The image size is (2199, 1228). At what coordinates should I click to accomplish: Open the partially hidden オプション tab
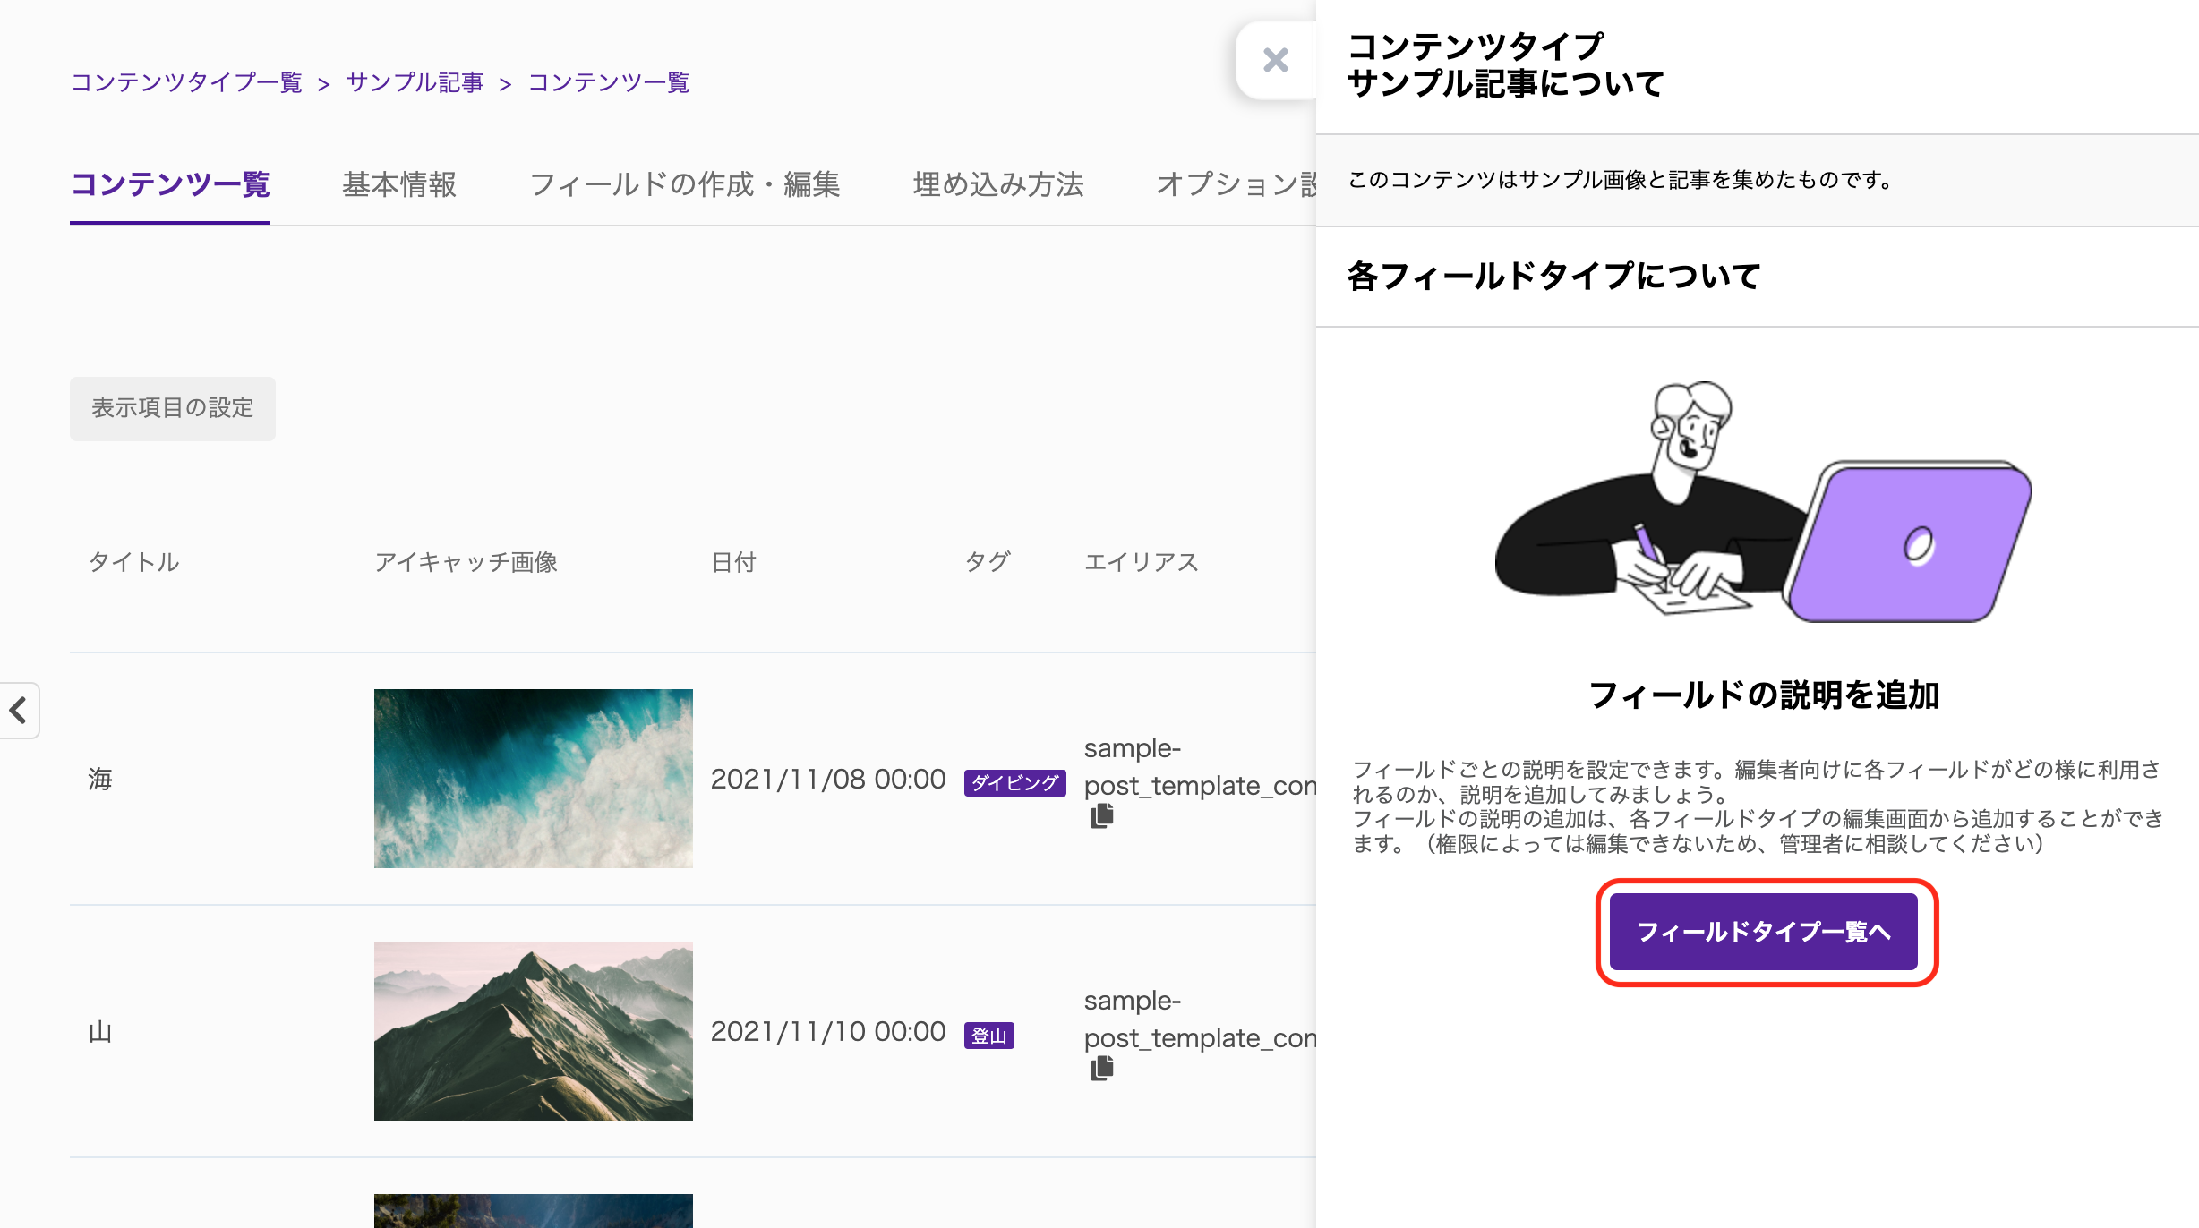[x=1236, y=185]
